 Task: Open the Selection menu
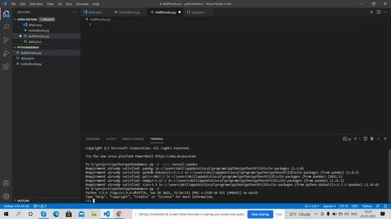pyautogui.click(x=36, y=4)
